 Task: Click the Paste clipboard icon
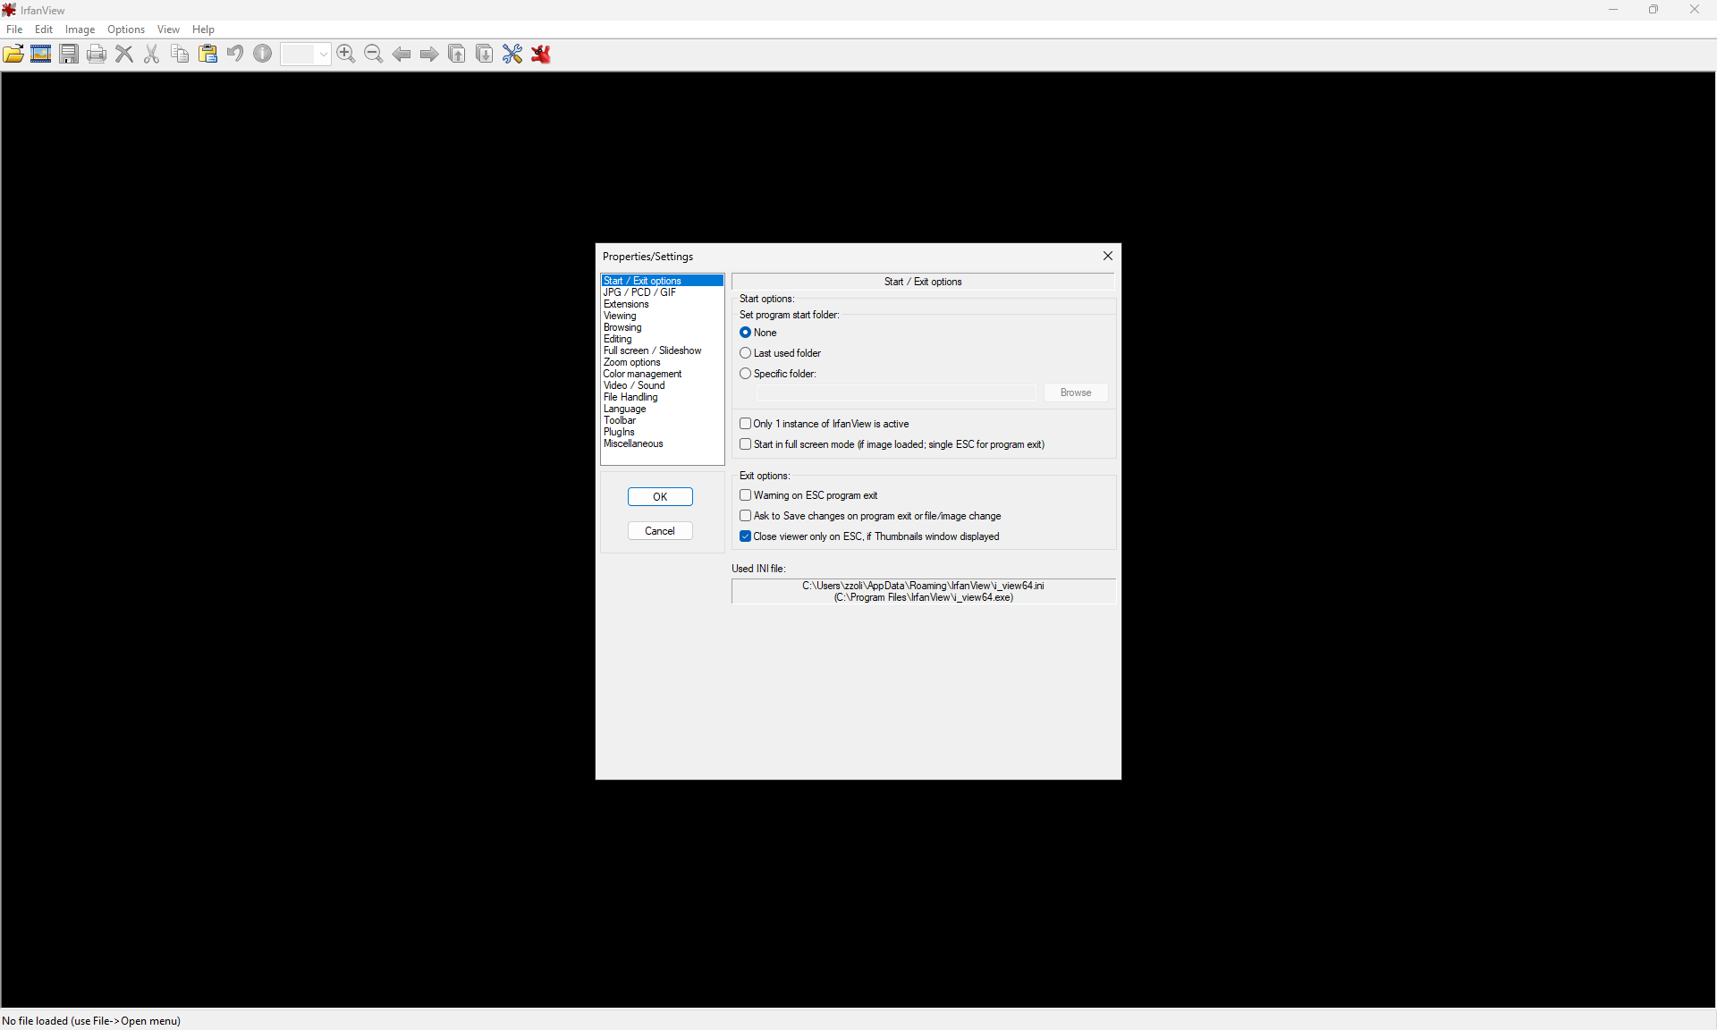click(207, 54)
